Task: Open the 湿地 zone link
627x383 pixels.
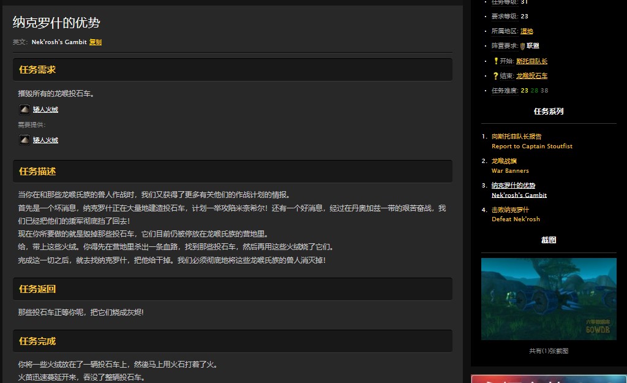Action: pos(525,30)
